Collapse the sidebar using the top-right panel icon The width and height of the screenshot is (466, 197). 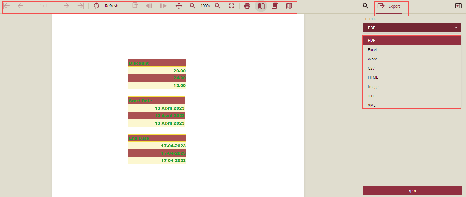[x=458, y=6]
